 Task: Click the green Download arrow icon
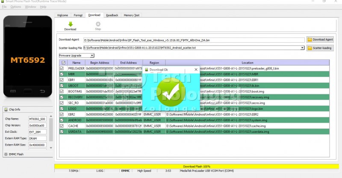tap(71, 24)
